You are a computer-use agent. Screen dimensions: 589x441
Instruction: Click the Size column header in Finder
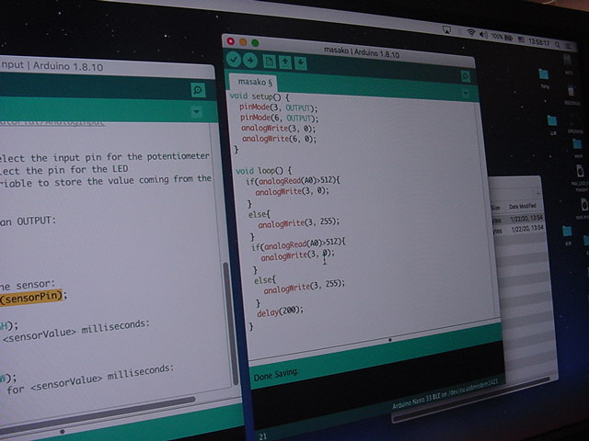(495, 208)
